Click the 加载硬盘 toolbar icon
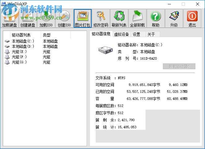The image size is (205, 149). pyautogui.click(x=9, y=19)
